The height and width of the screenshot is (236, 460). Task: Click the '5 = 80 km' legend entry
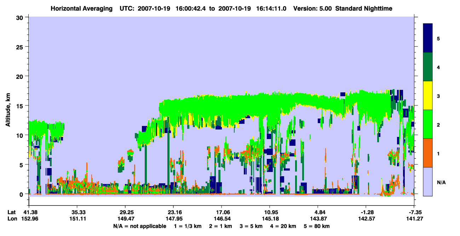pyautogui.click(x=316, y=226)
